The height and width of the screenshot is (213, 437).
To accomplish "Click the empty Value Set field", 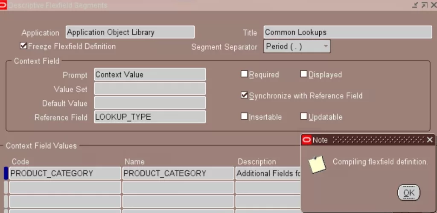I will pyautogui.click(x=149, y=89).
